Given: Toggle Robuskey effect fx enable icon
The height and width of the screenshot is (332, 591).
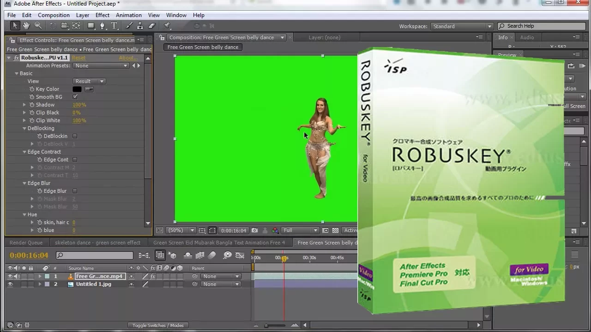Looking at the screenshot, I should point(17,58).
